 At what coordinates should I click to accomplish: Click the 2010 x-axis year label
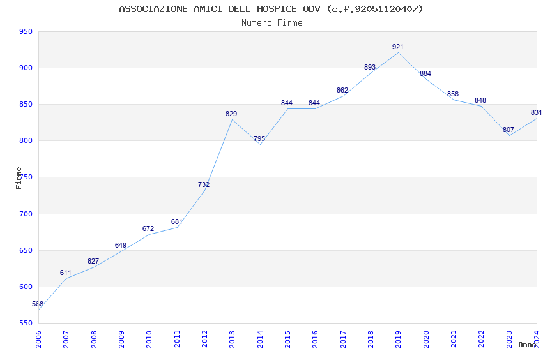tap(149, 340)
